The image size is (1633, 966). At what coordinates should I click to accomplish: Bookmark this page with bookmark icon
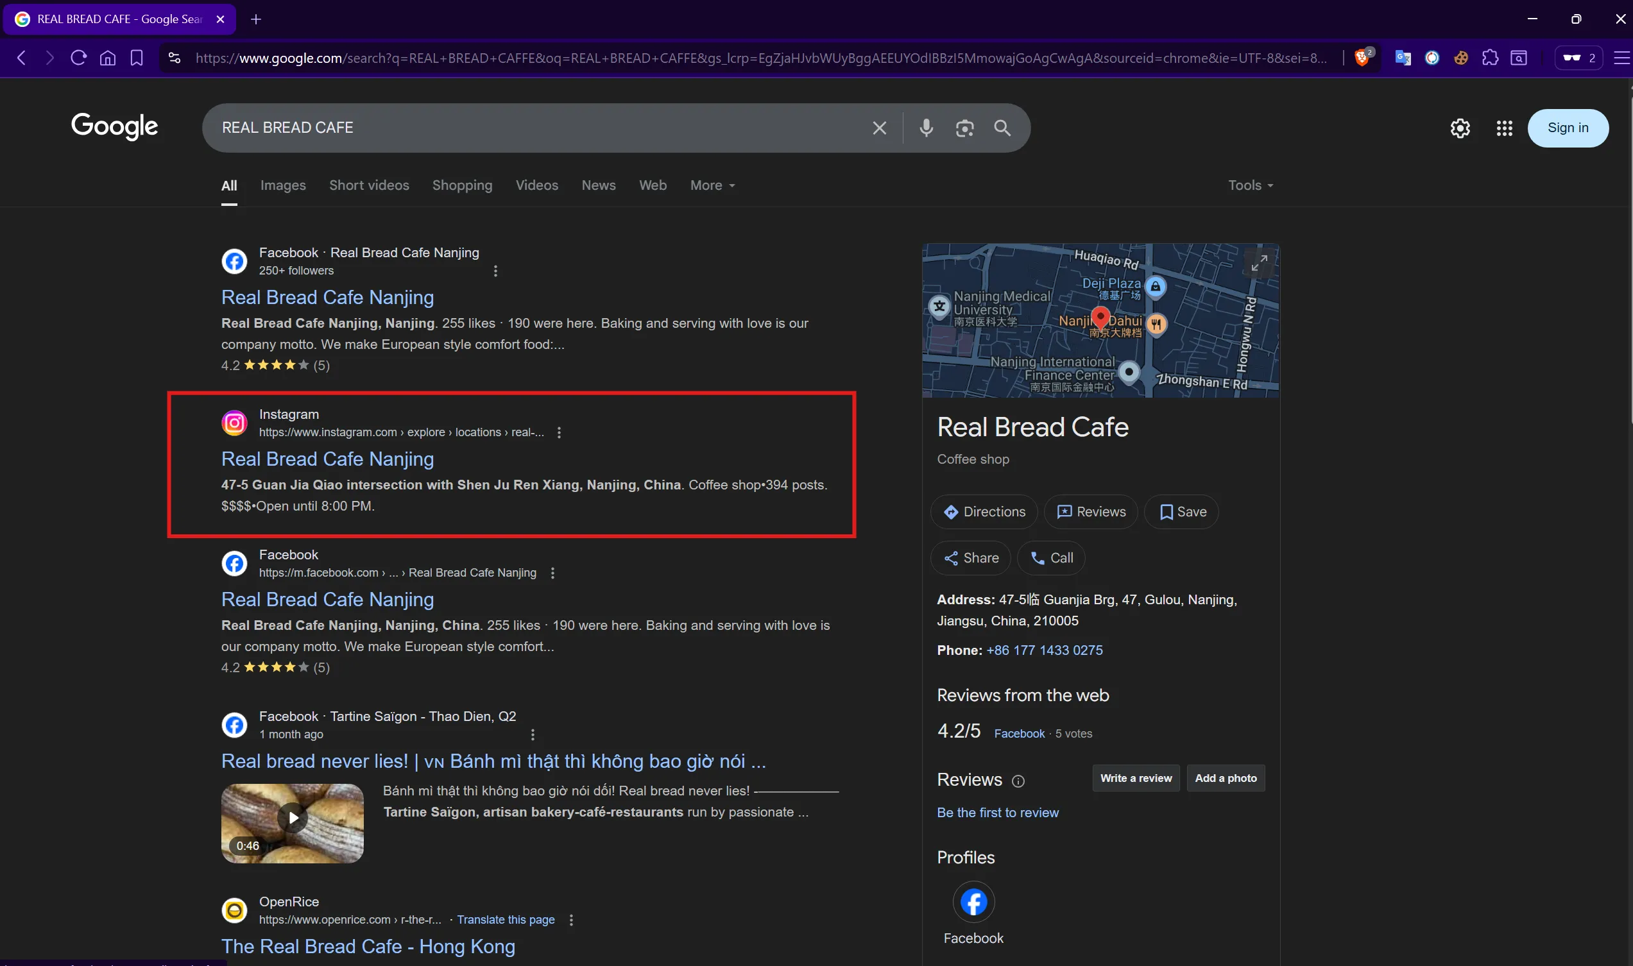136,58
